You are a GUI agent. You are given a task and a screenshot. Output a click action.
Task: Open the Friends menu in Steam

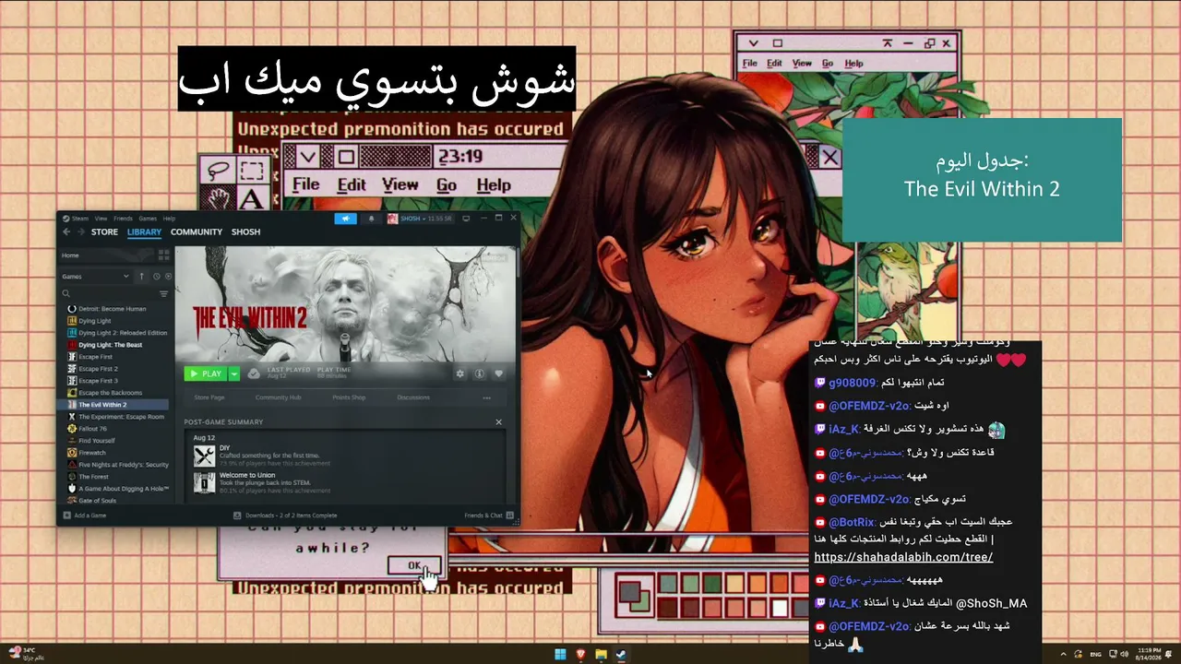[x=123, y=219]
